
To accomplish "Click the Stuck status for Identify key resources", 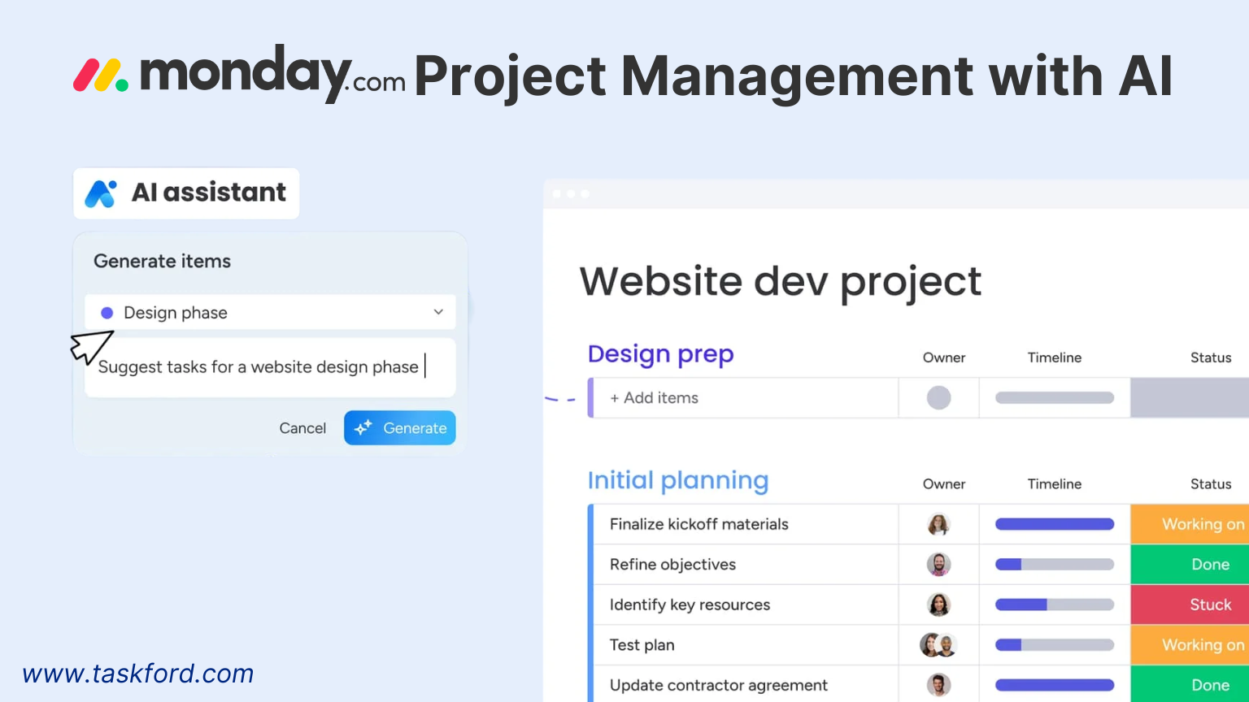I will 1210,604.
